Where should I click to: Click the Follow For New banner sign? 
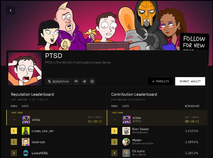[x=194, y=42]
